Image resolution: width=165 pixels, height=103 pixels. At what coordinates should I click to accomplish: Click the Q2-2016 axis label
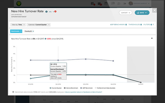pos(58,84)
